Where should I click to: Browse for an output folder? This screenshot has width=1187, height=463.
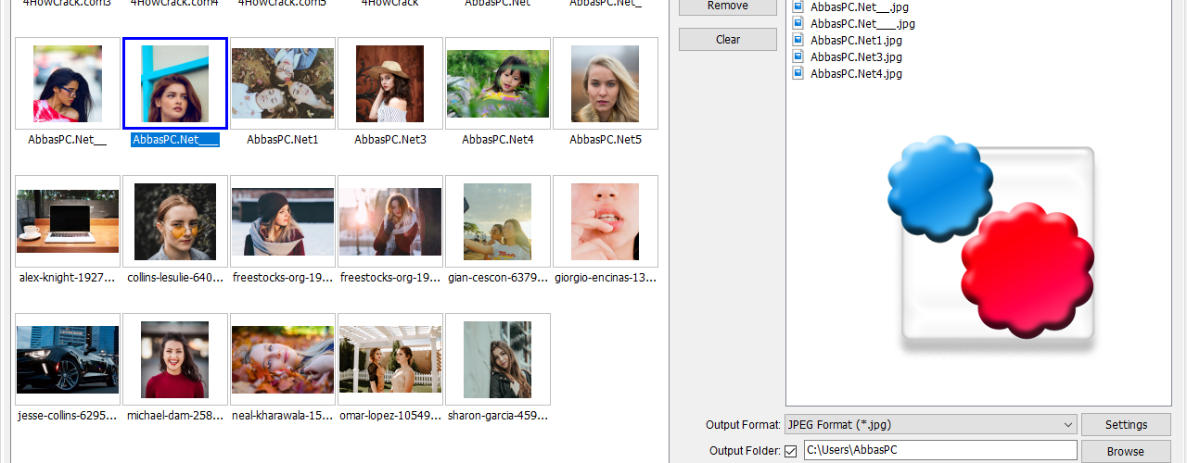pos(1126,451)
